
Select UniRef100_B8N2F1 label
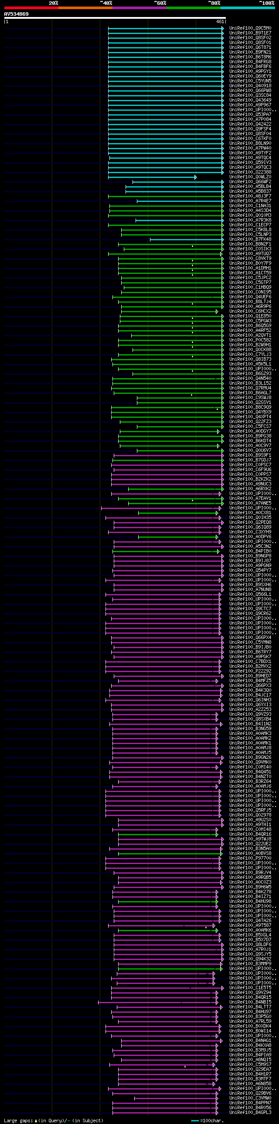click(x=250, y=244)
